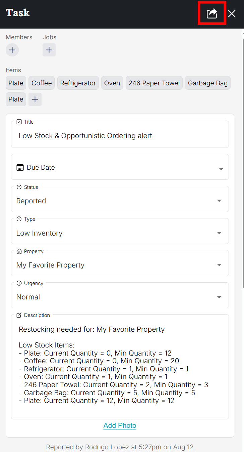The image size is (244, 452).
Task: Add a member with plus icon
Action: [12, 50]
